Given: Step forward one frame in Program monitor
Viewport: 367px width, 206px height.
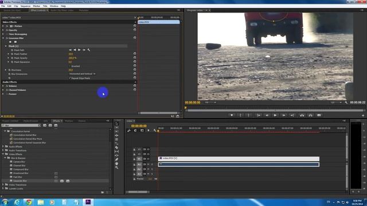Looking at the screenshot, I should 284,115.
